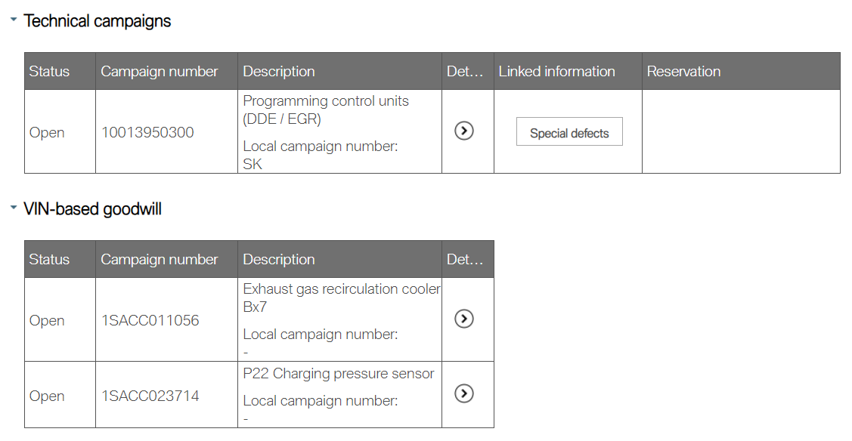Click Linked information column header
Viewport: 852px width, 441px height.
point(556,72)
